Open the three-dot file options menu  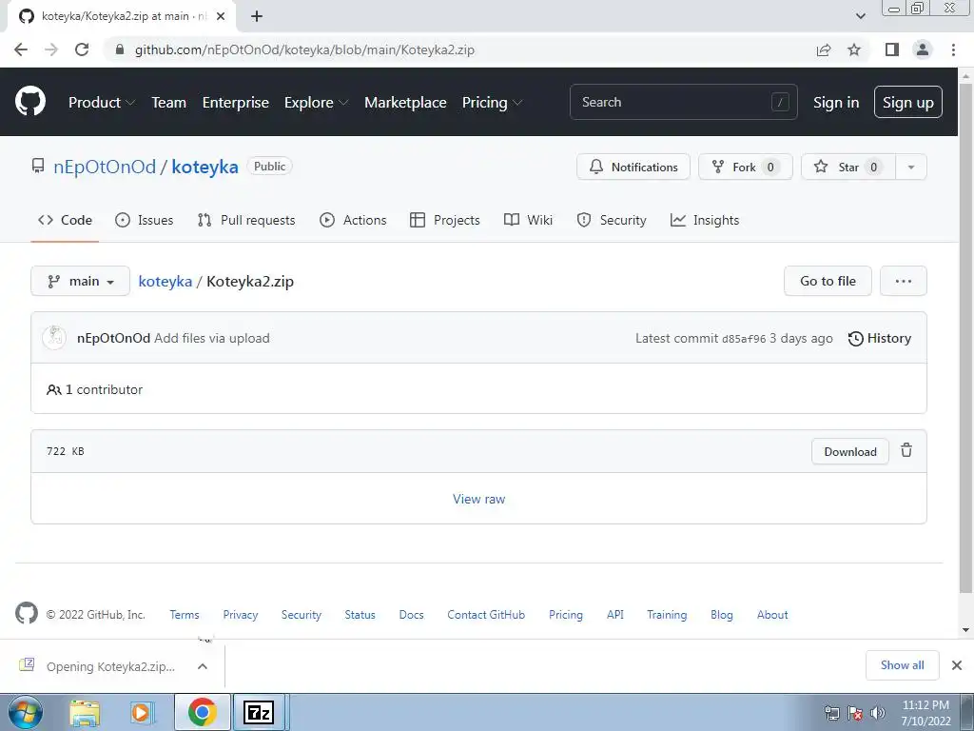point(904,281)
